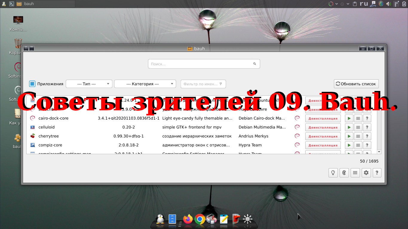
Task: Click the 'Фильтр по имени' filter field
Action: coord(203,84)
